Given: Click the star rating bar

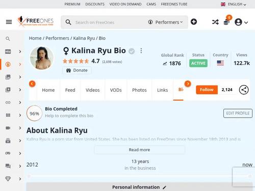Looking at the screenshot, I should click(75, 61).
